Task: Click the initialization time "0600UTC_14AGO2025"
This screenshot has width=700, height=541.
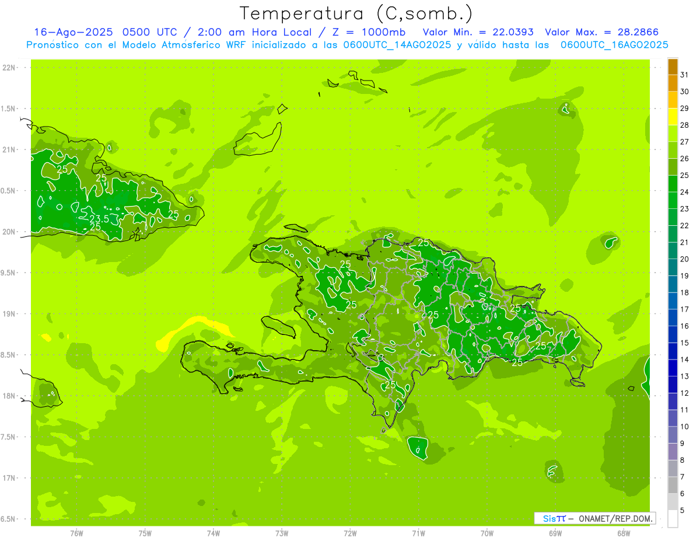Action: pos(397,45)
